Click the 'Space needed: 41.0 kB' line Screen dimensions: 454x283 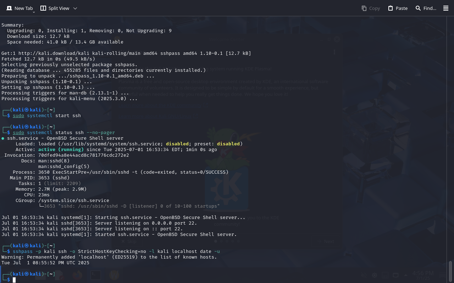[65, 42]
